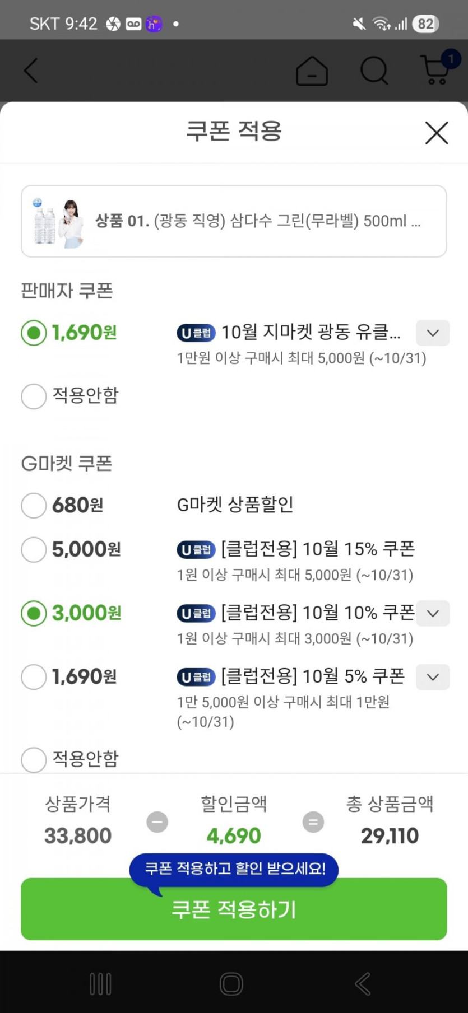Select the 1,690원 5% club coupon radio
Screen dimensions: 468x1013
click(34, 677)
